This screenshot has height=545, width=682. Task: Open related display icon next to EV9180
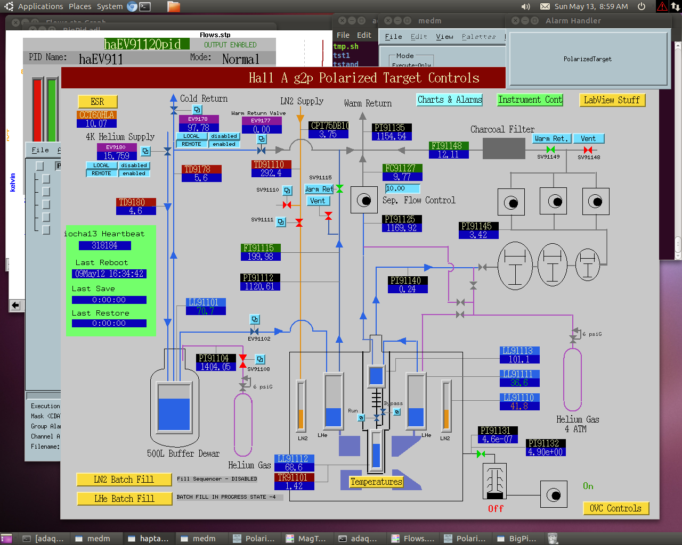coord(145,151)
